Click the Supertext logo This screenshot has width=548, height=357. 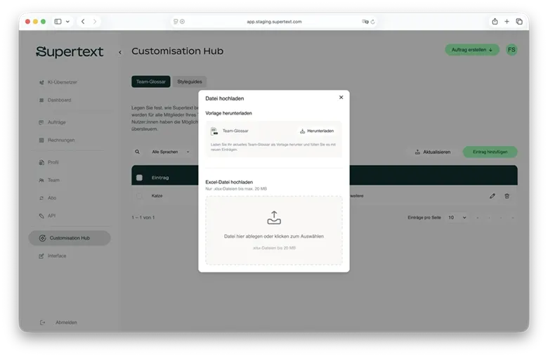click(69, 51)
